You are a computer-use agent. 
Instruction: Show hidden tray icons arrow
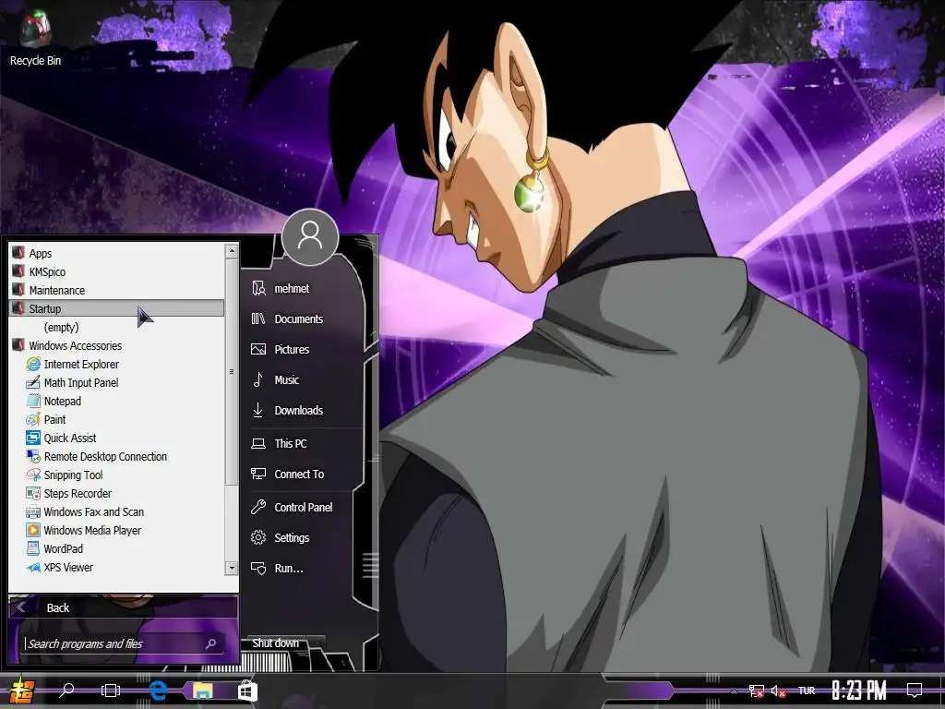(734, 691)
